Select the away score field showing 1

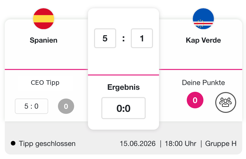tap(142, 38)
